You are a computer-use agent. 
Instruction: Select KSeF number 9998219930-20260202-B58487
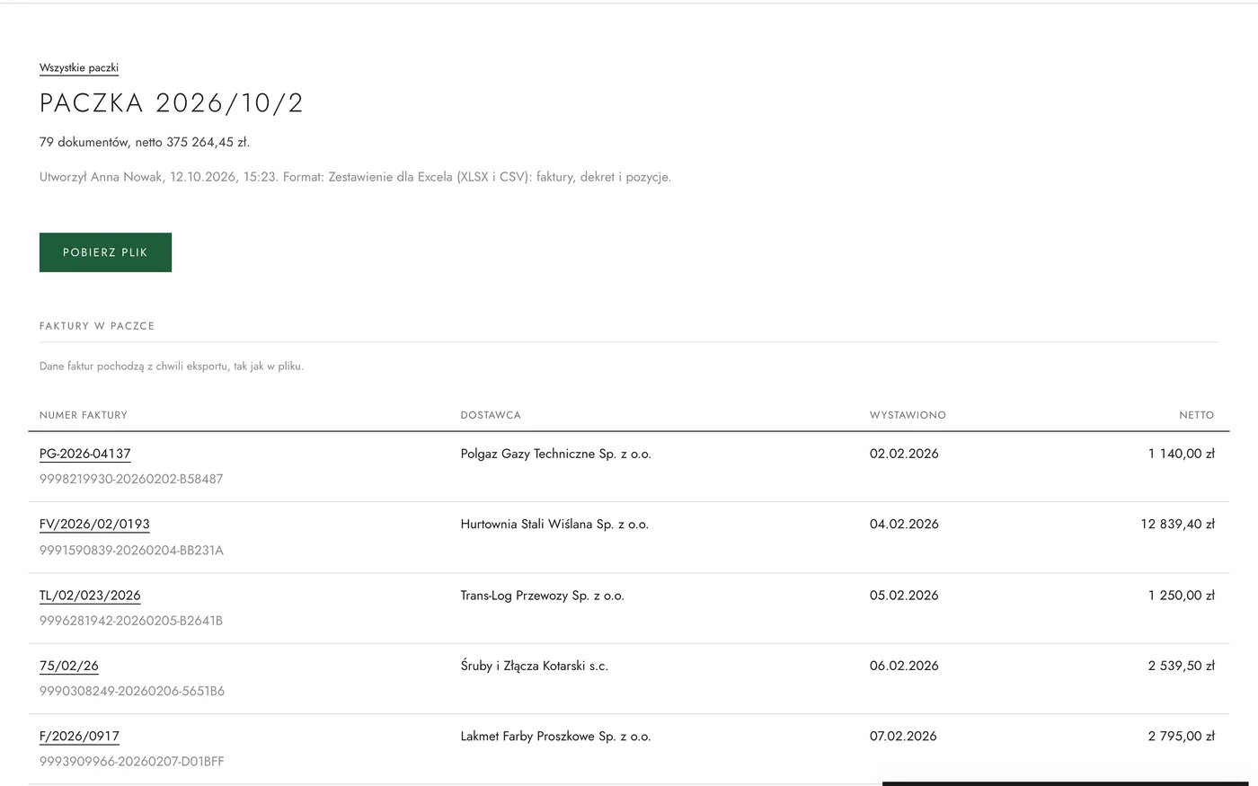click(131, 479)
